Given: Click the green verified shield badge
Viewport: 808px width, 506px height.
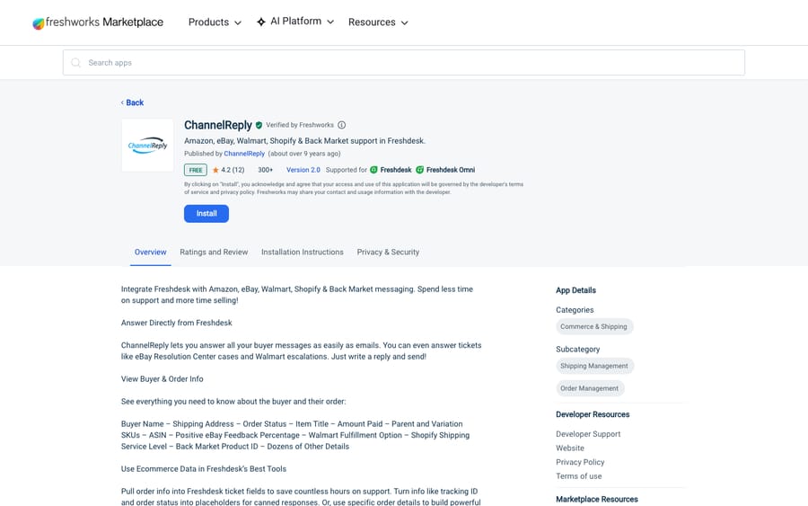Looking at the screenshot, I should click(259, 125).
